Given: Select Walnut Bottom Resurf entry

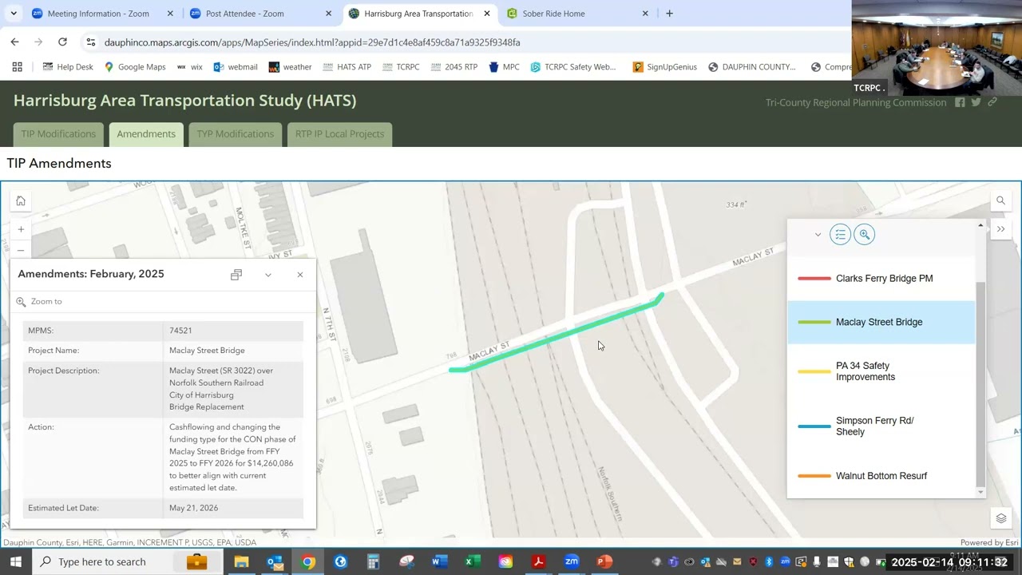Looking at the screenshot, I should (881, 476).
